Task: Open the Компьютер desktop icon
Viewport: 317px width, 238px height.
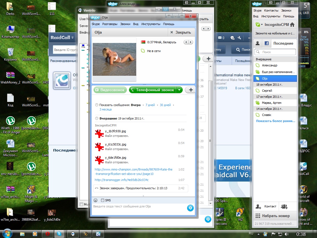Action: pos(10,32)
